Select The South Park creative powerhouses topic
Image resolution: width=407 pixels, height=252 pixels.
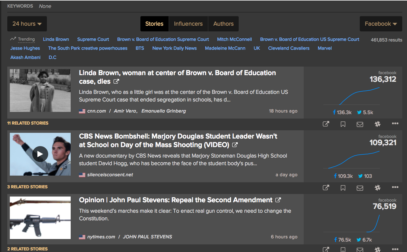tap(88, 48)
